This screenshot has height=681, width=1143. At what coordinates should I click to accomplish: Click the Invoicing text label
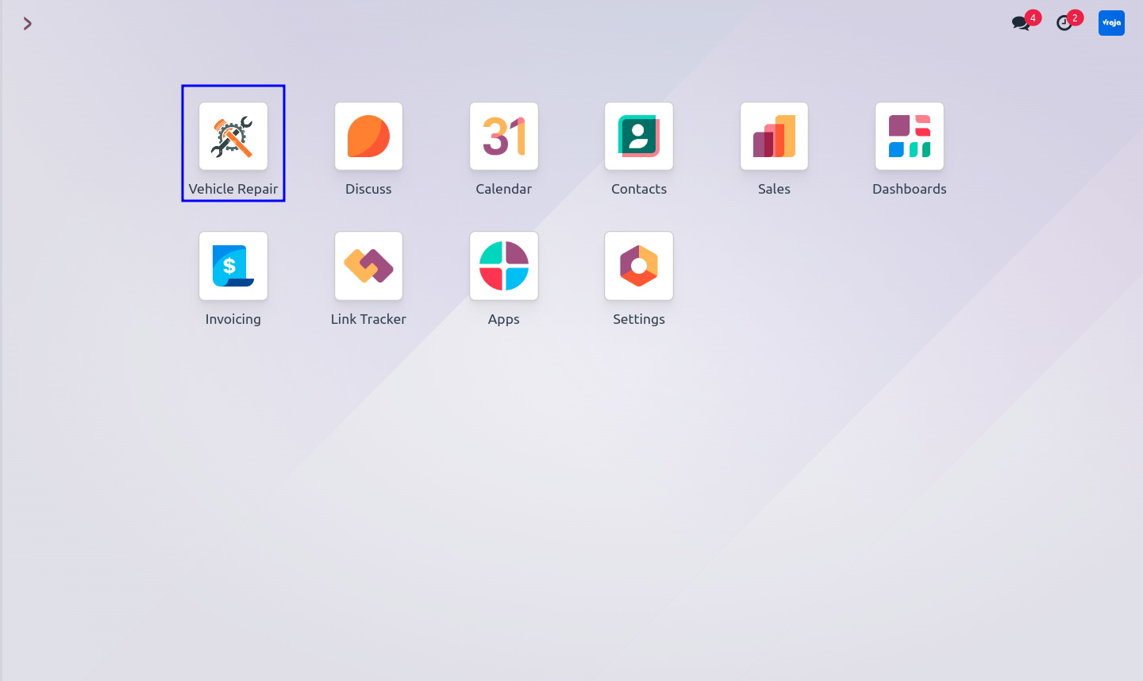(x=233, y=319)
